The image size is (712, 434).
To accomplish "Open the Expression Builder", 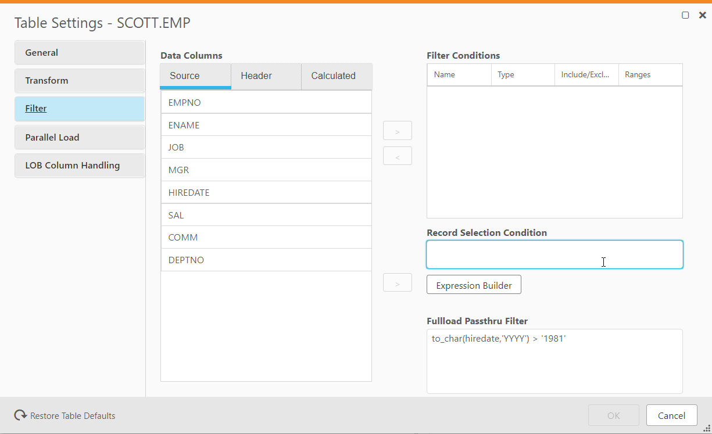I will pos(474,285).
